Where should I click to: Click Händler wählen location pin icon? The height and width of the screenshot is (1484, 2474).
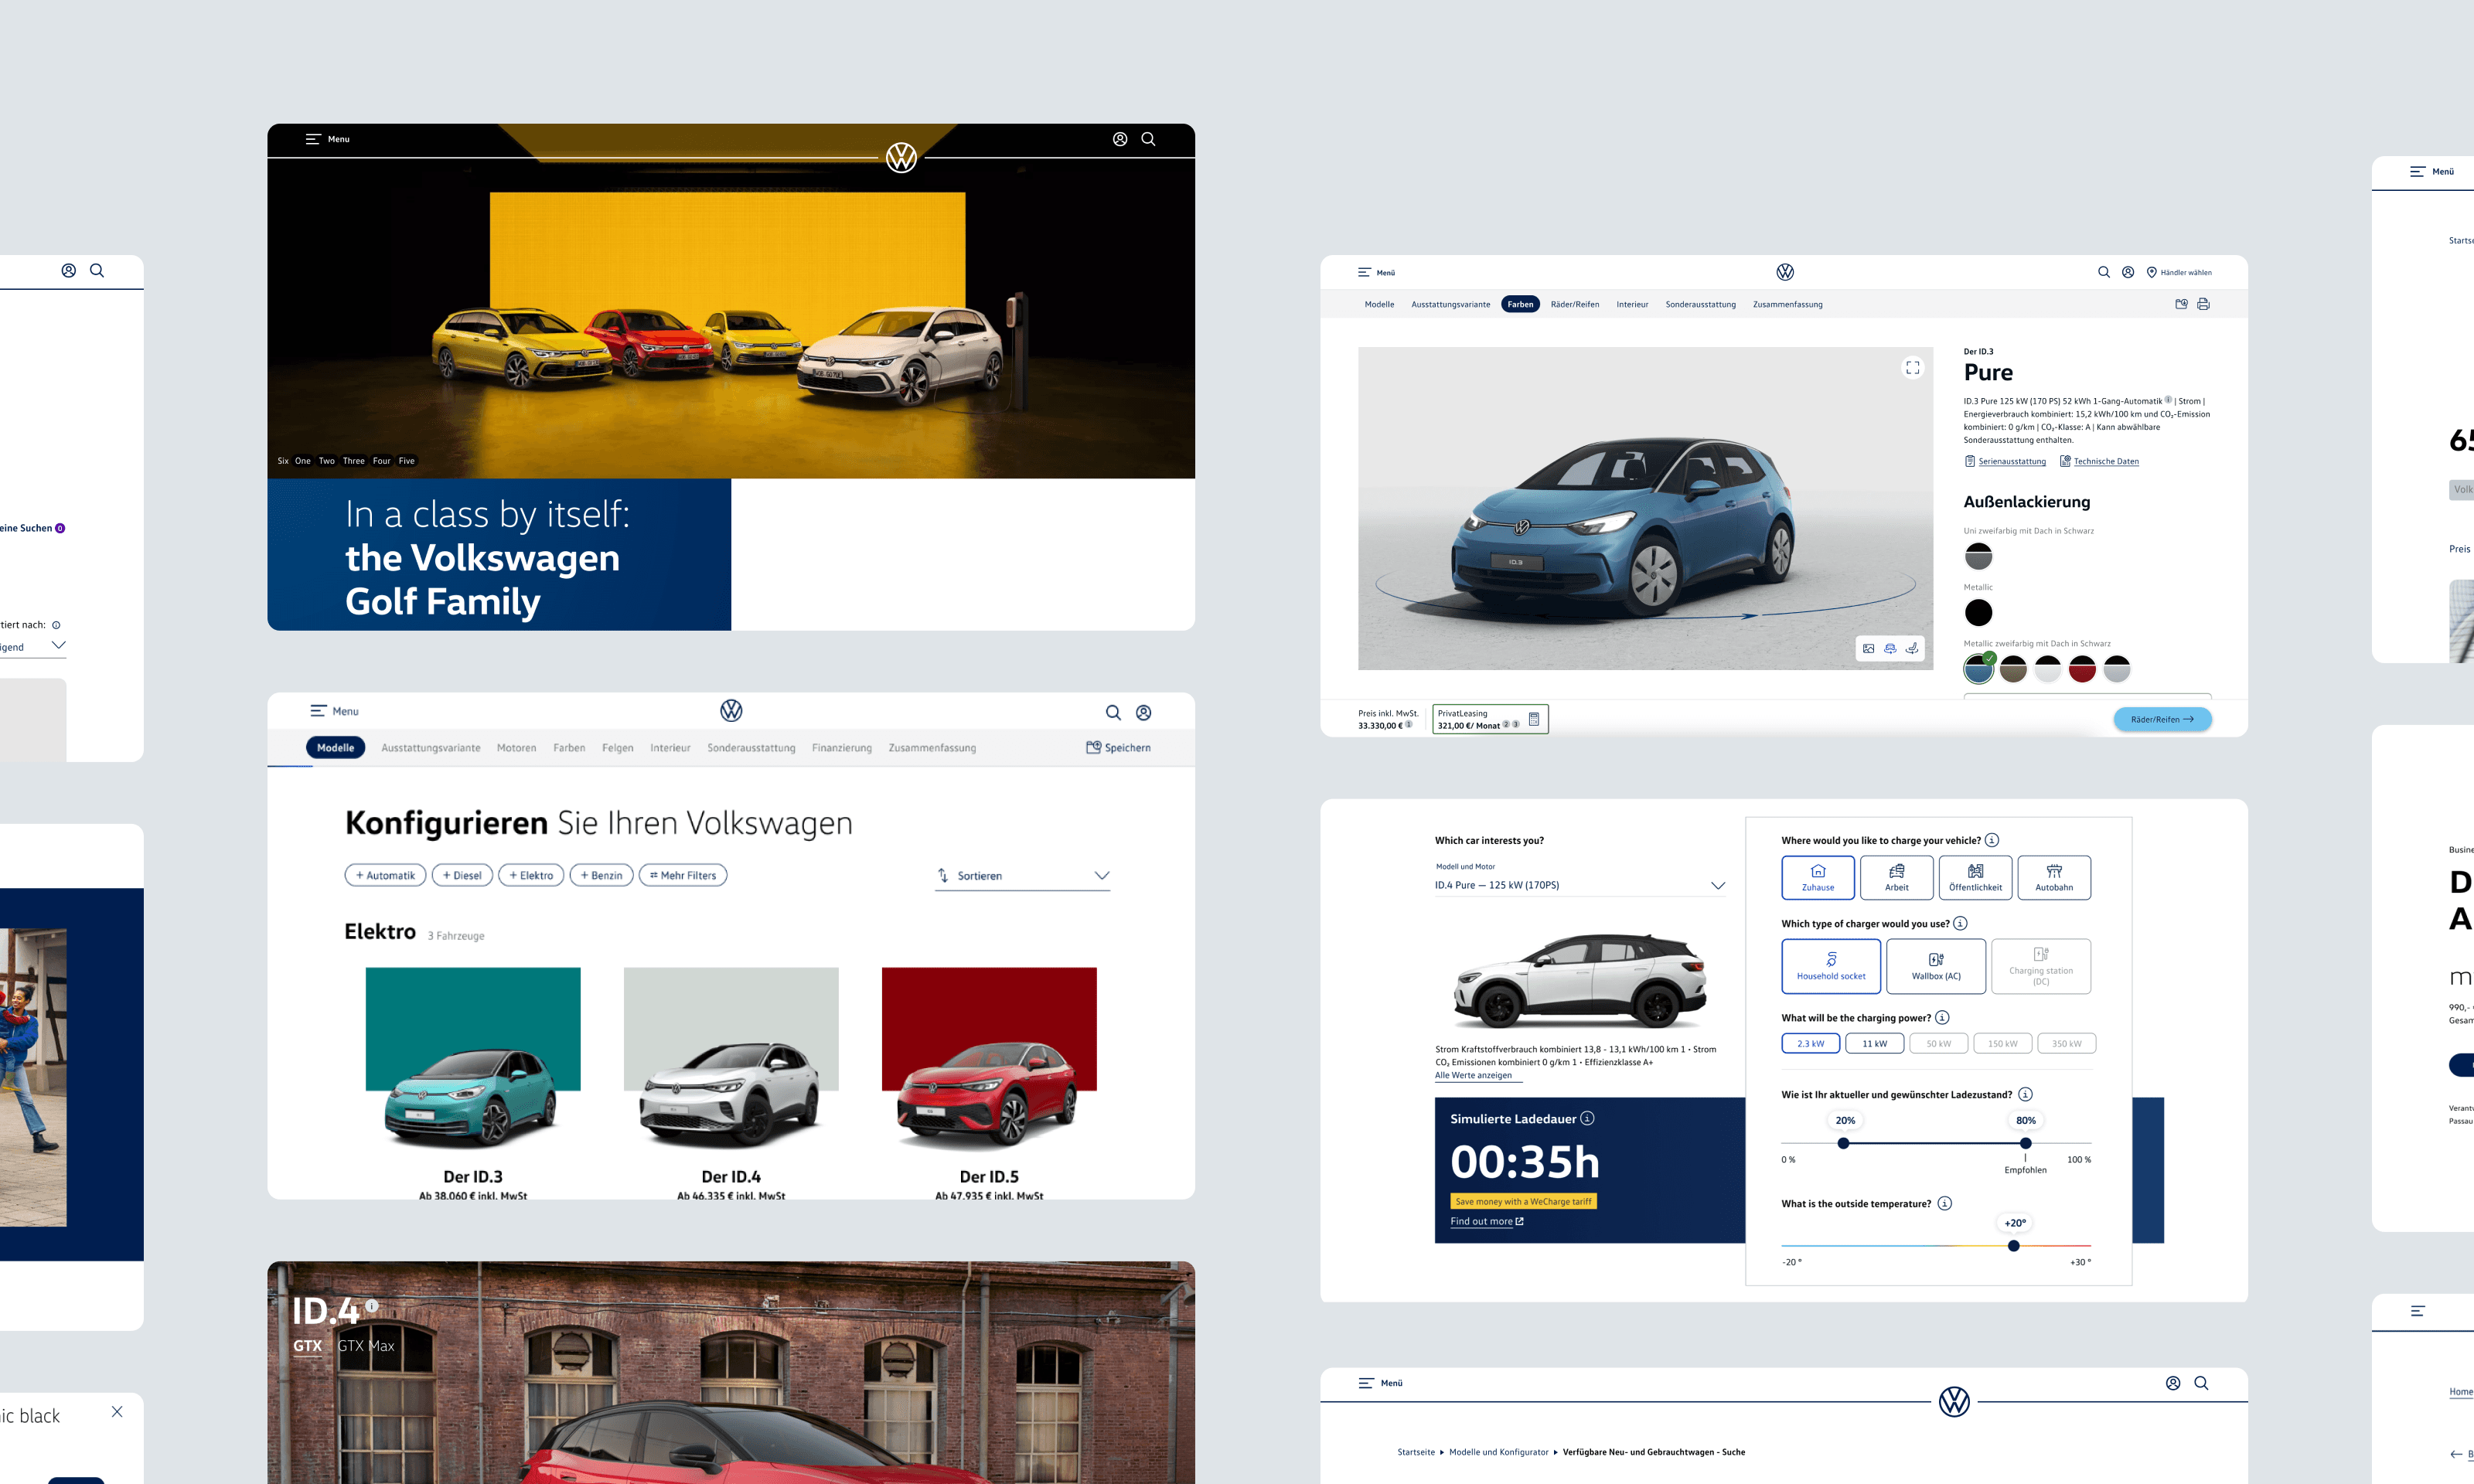tap(2151, 272)
